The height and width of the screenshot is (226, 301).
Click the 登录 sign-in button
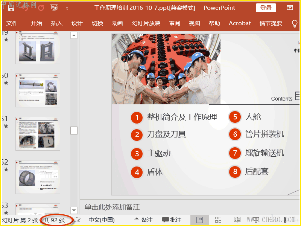click(266, 8)
